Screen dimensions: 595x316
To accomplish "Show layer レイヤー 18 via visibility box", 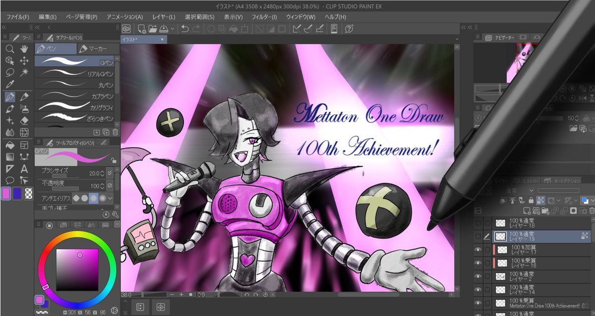I will (x=478, y=223).
